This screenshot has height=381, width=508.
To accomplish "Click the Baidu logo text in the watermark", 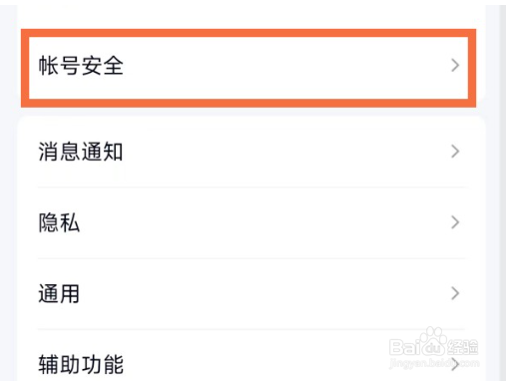I will 417,347.
